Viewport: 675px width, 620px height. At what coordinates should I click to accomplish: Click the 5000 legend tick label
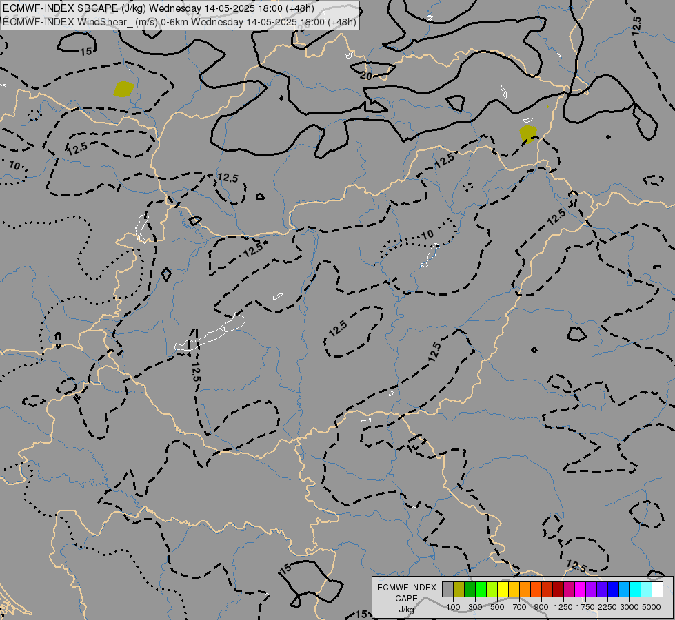coord(652,607)
